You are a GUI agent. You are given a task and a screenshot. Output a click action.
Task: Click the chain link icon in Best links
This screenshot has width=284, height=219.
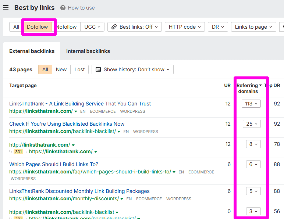point(114,27)
